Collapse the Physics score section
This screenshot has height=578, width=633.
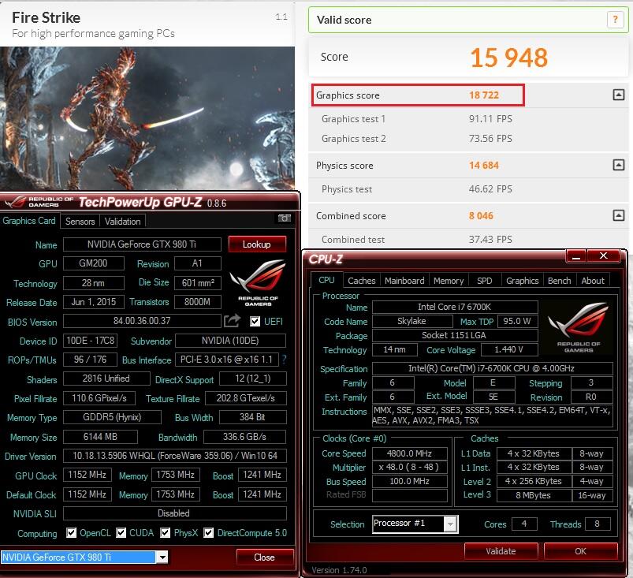pos(619,165)
